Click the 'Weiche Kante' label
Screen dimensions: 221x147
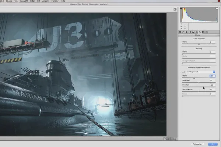pyautogui.click(x=187, y=89)
